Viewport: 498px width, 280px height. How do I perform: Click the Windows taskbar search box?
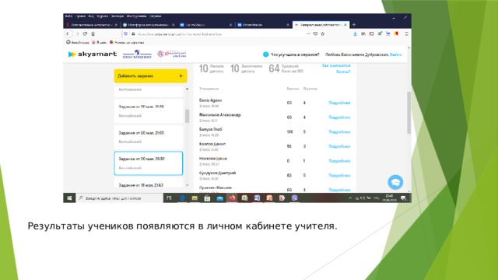[x=119, y=198]
